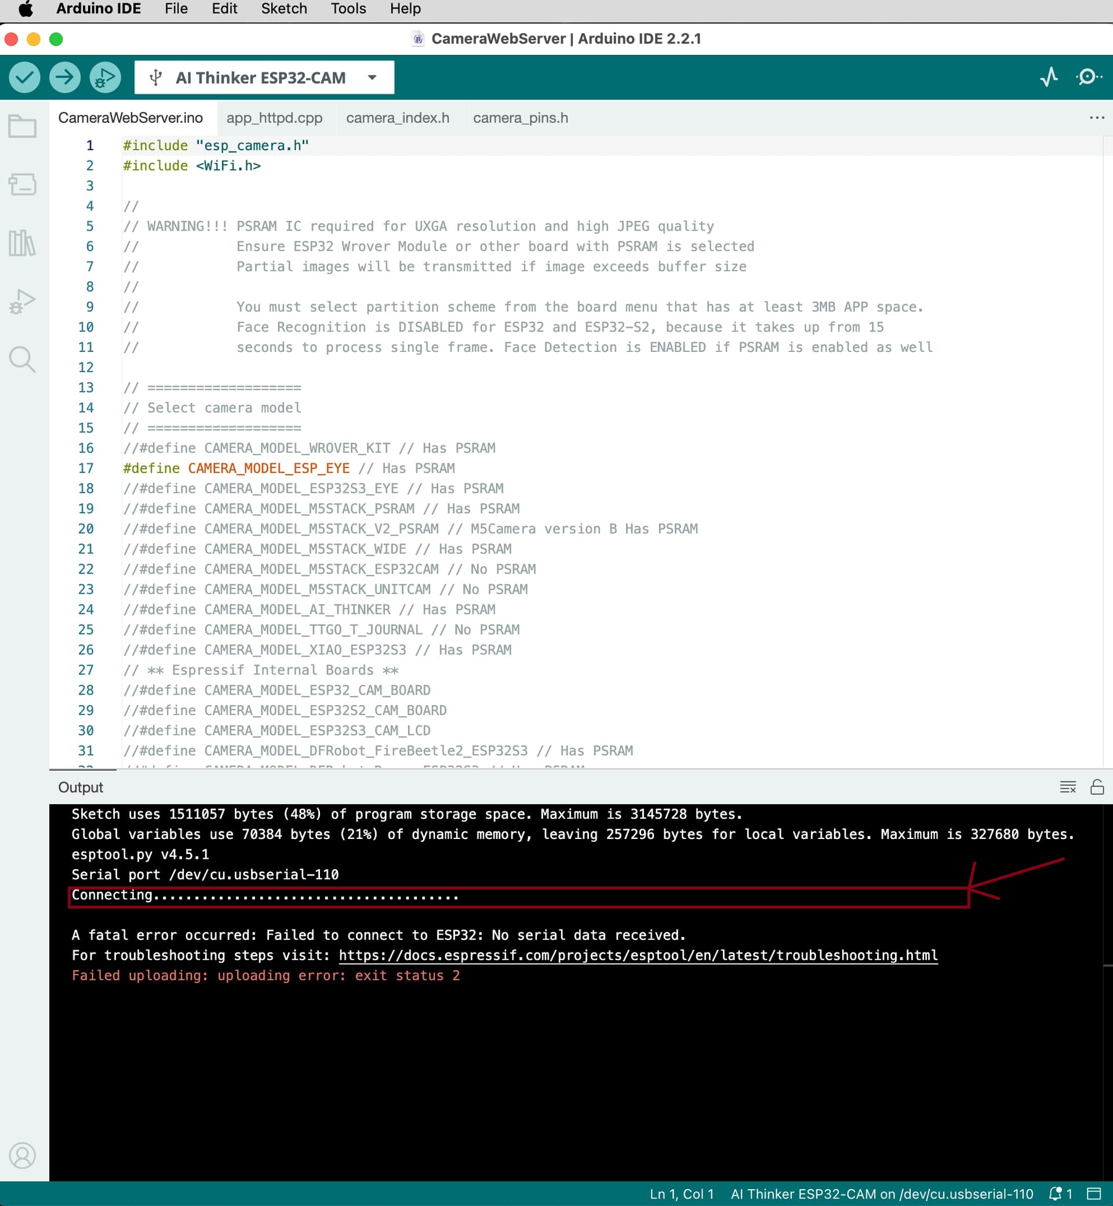This screenshot has width=1113, height=1206.
Task: Upload the sketch using the arrow icon
Action: [x=64, y=77]
